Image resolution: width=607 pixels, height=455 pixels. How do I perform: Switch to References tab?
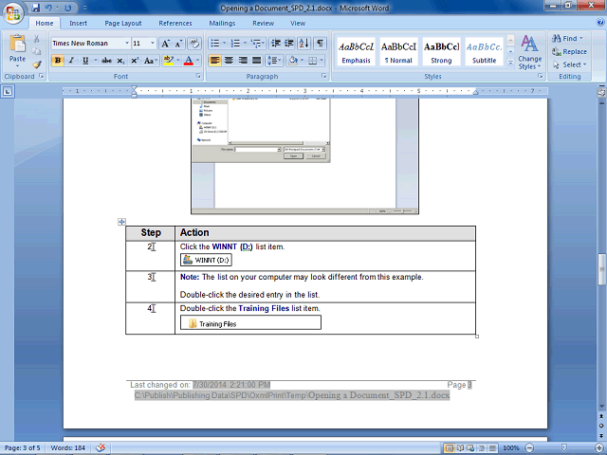click(x=175, y=23)
